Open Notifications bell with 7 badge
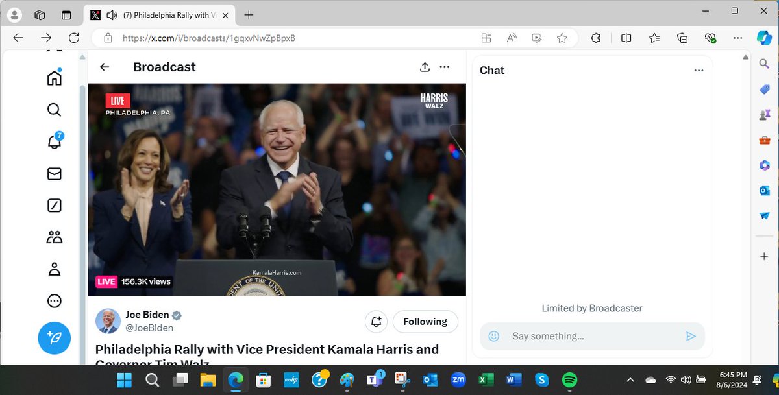779x395 pixels. [55, 141]
